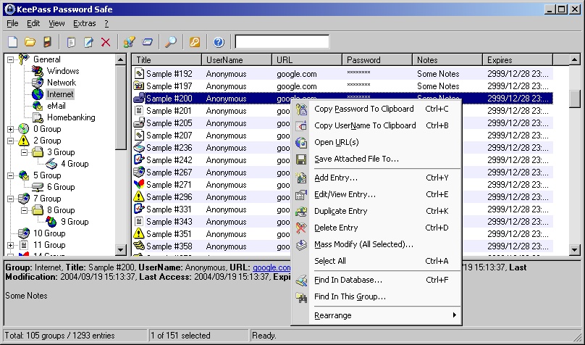This screenshot has width=585, height=345.
Task: Select the Sample #343 entry row
Action: click(x=342, y=222)
